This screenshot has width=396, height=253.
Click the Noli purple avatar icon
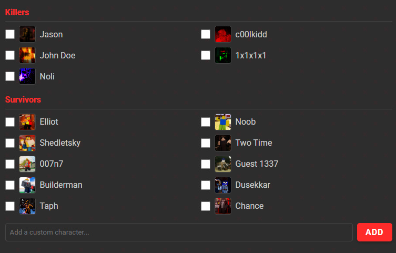click(27, 76)
